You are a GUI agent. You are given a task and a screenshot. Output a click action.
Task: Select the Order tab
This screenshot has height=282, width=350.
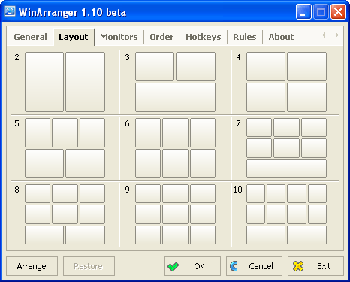click(161, 37)
